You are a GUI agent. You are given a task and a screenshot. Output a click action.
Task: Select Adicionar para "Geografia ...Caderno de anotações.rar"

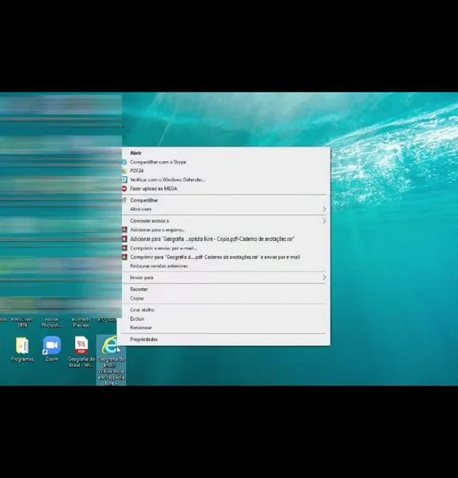click(212, 239)
